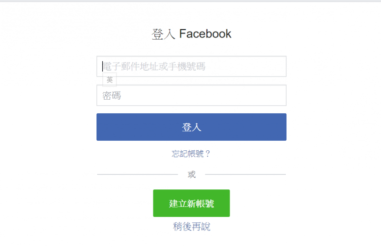Focus the 電子郵件地址或手機號碼 field
This screenshot has height=248, width=381.
point(192,66)
